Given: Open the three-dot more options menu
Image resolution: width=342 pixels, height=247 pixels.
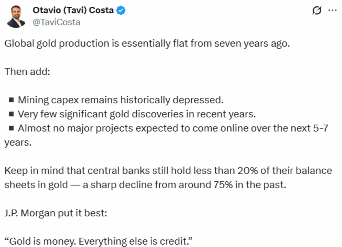Looking at the screenshot, I should [x=332, y=10].
